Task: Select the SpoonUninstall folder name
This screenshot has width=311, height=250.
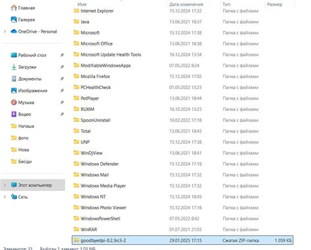Action: (x=96, y=120)
